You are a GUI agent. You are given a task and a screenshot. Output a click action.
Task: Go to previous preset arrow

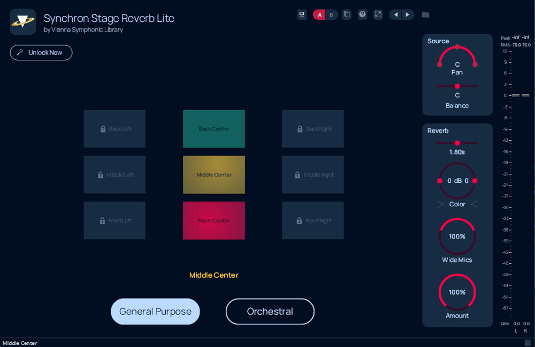tap(396, 14)
